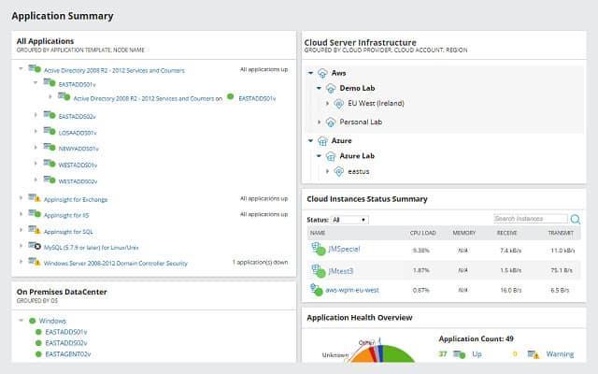Image resolution: width=598 pixels, height=374 pixels.
Task: Click the search magnifier icon for instances
Action: point(576,219)
